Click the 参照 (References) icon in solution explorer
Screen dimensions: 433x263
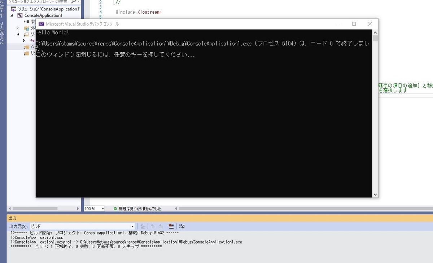pyautogui.click(x=26, y=22)
